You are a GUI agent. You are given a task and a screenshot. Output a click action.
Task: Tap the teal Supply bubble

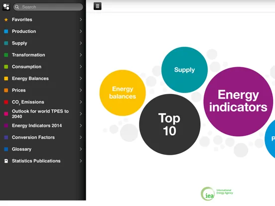(184, 70)
